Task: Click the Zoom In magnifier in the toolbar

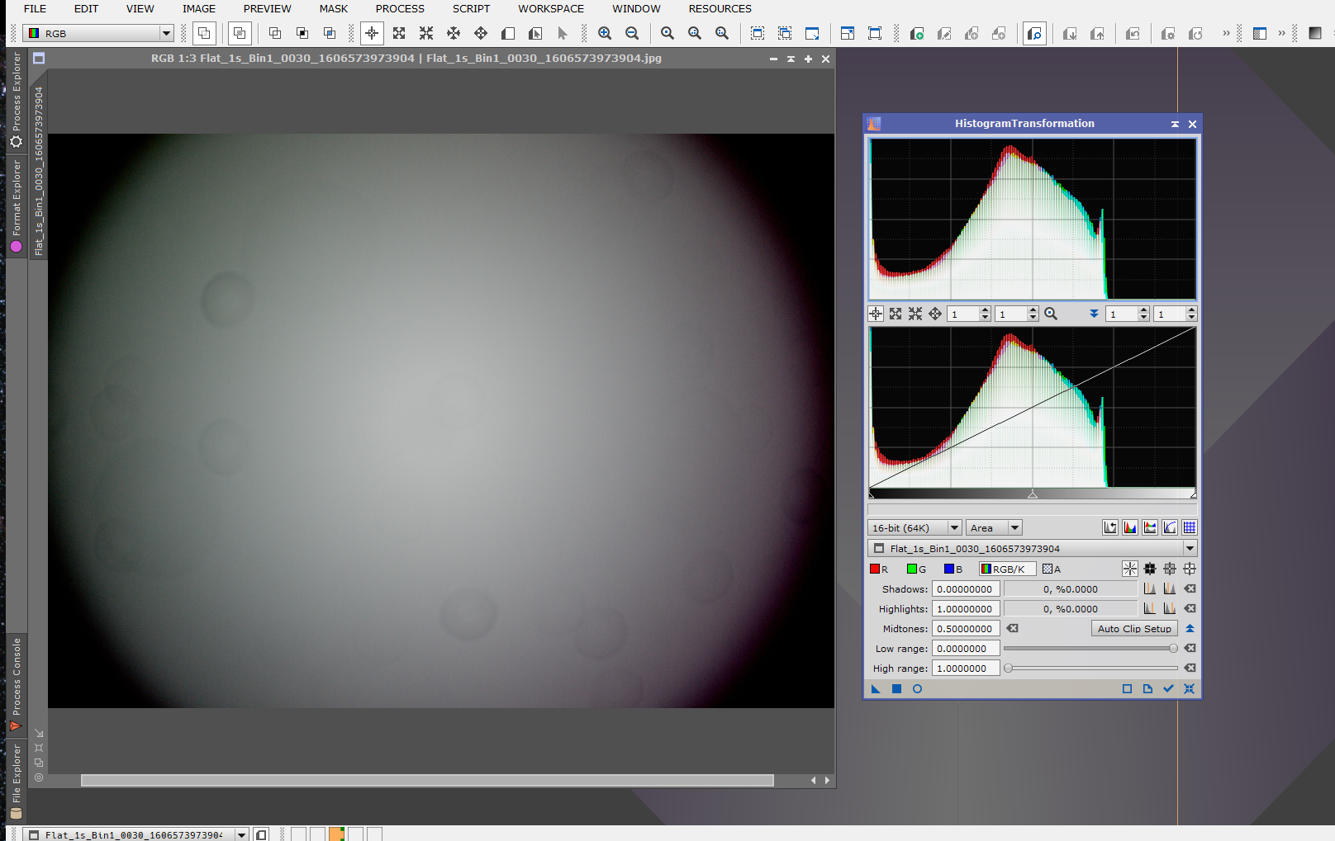Action: (x=605, y=33)
